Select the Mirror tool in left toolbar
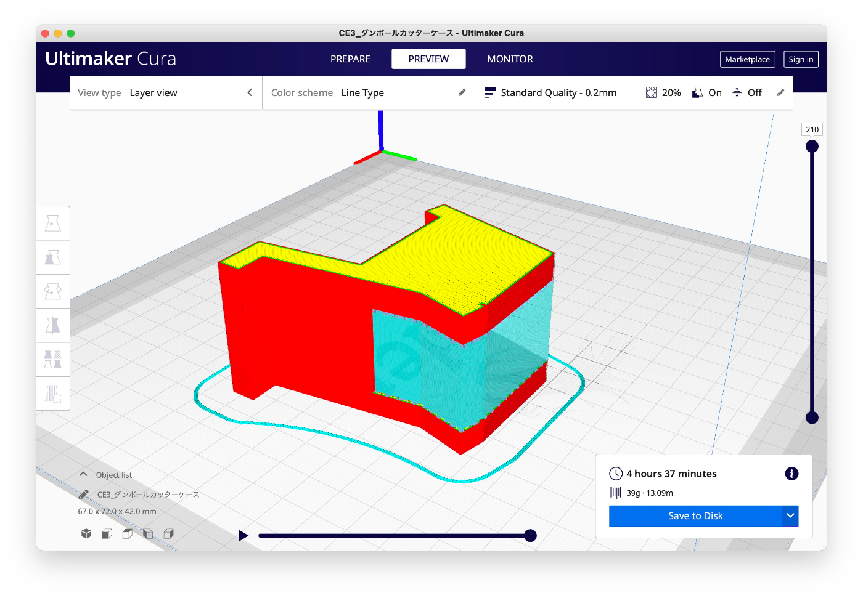 (53, 325)
